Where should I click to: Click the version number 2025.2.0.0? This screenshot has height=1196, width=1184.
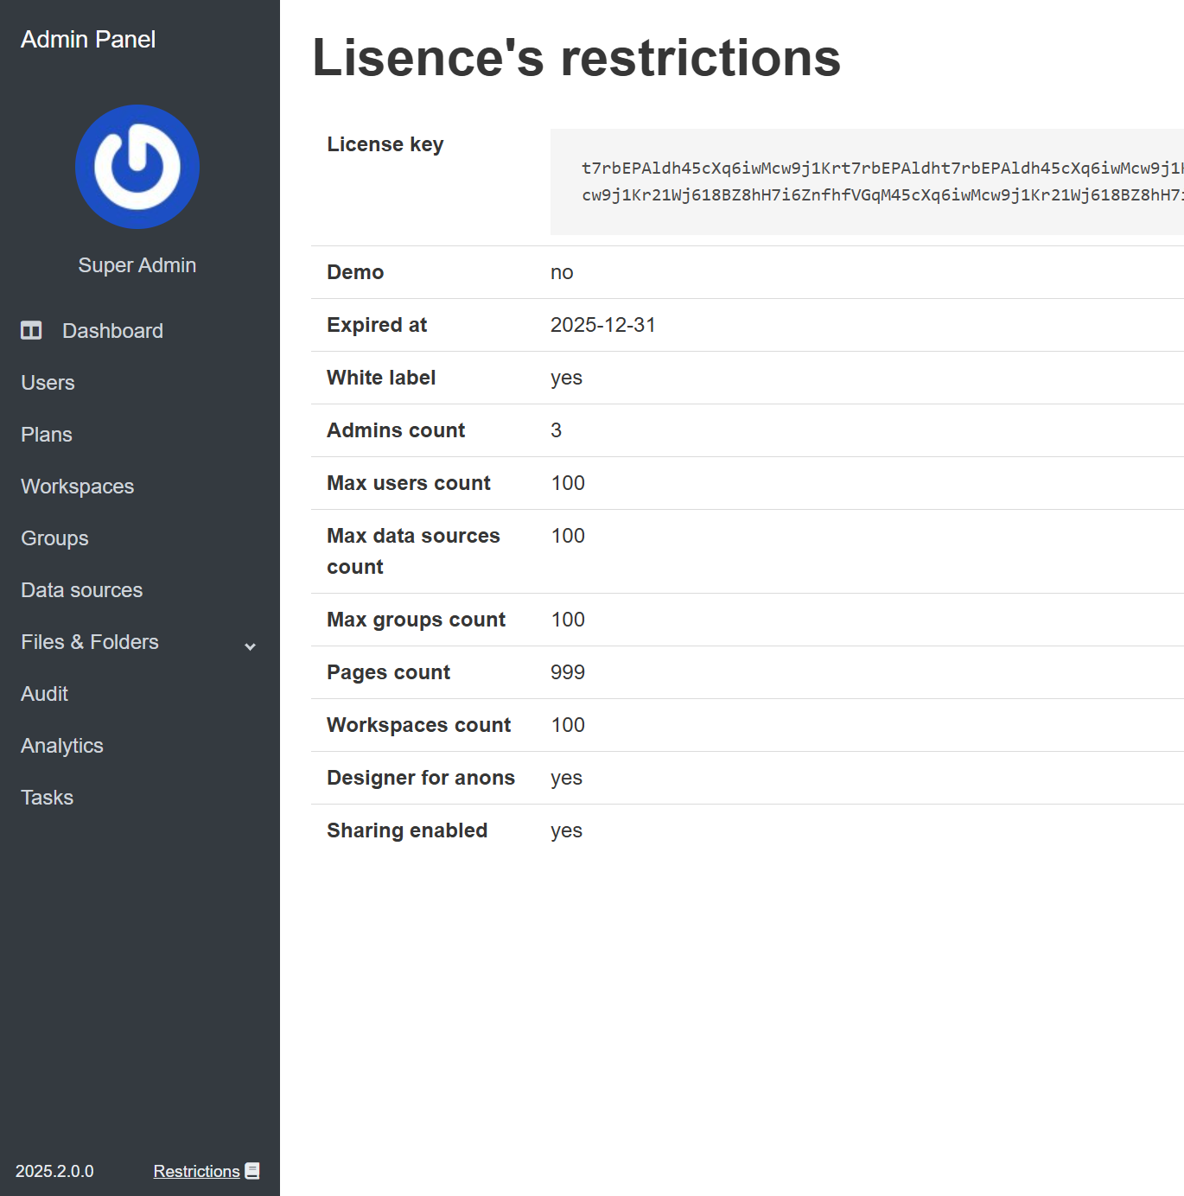54,1171
